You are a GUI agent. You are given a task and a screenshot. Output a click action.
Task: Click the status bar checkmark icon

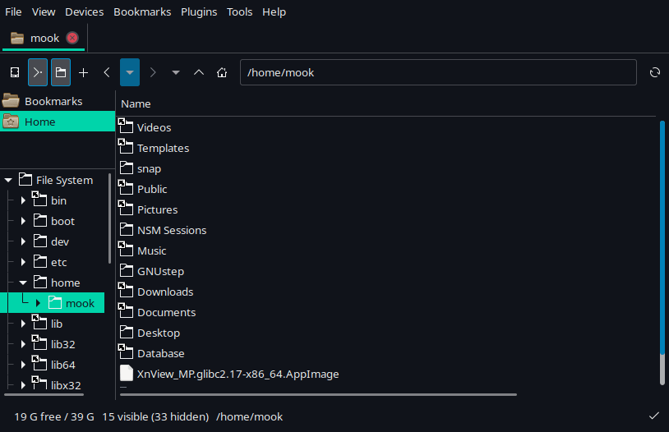pyautogui.click(x=654, y=416)
